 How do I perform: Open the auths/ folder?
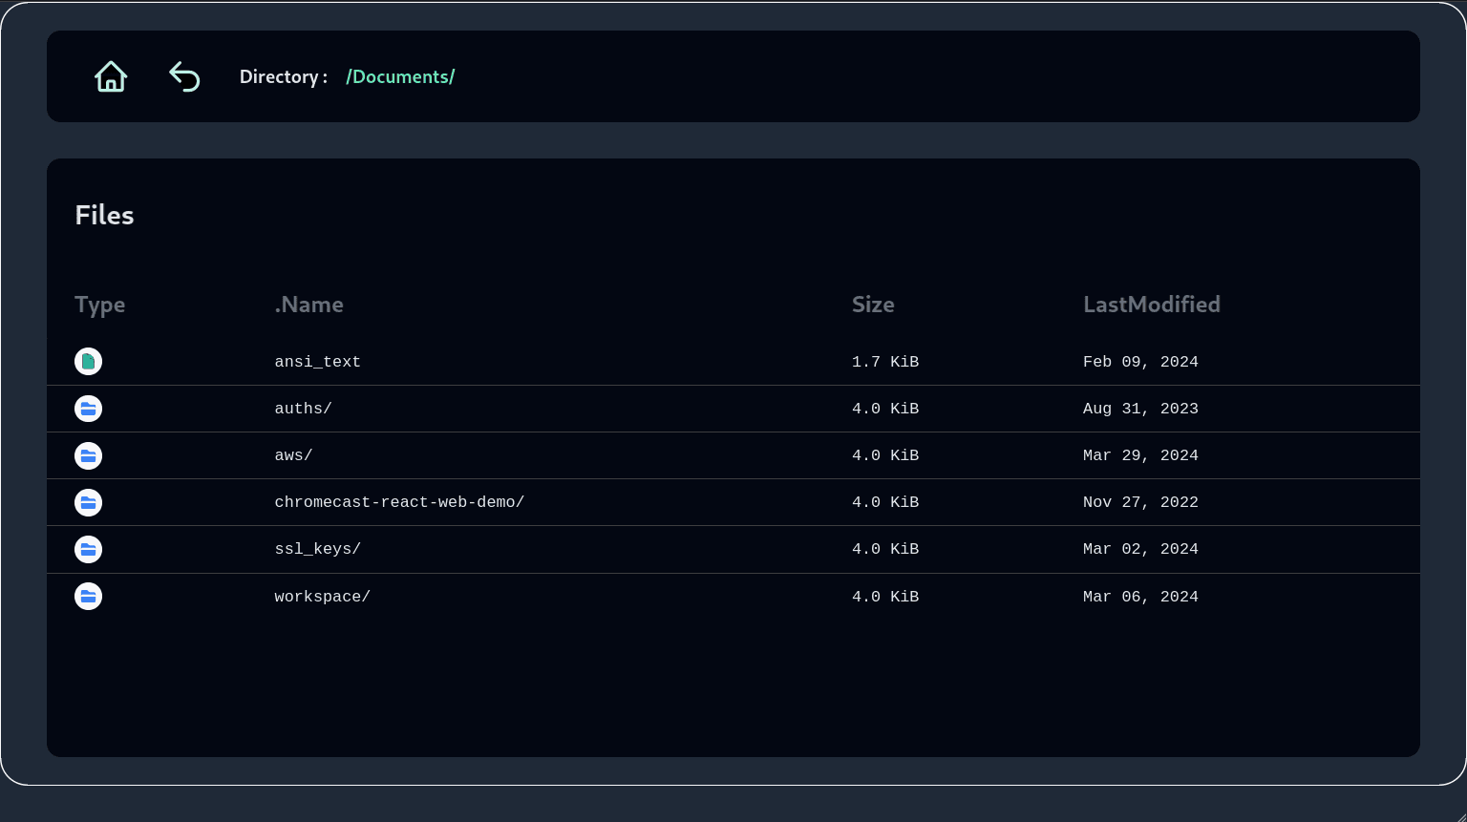303,409
